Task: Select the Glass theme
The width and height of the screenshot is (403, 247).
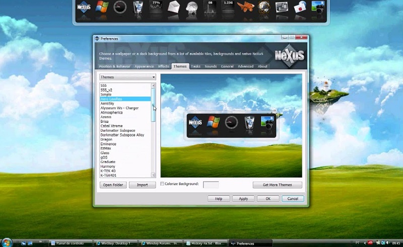Action: click(x=125, y=153)
